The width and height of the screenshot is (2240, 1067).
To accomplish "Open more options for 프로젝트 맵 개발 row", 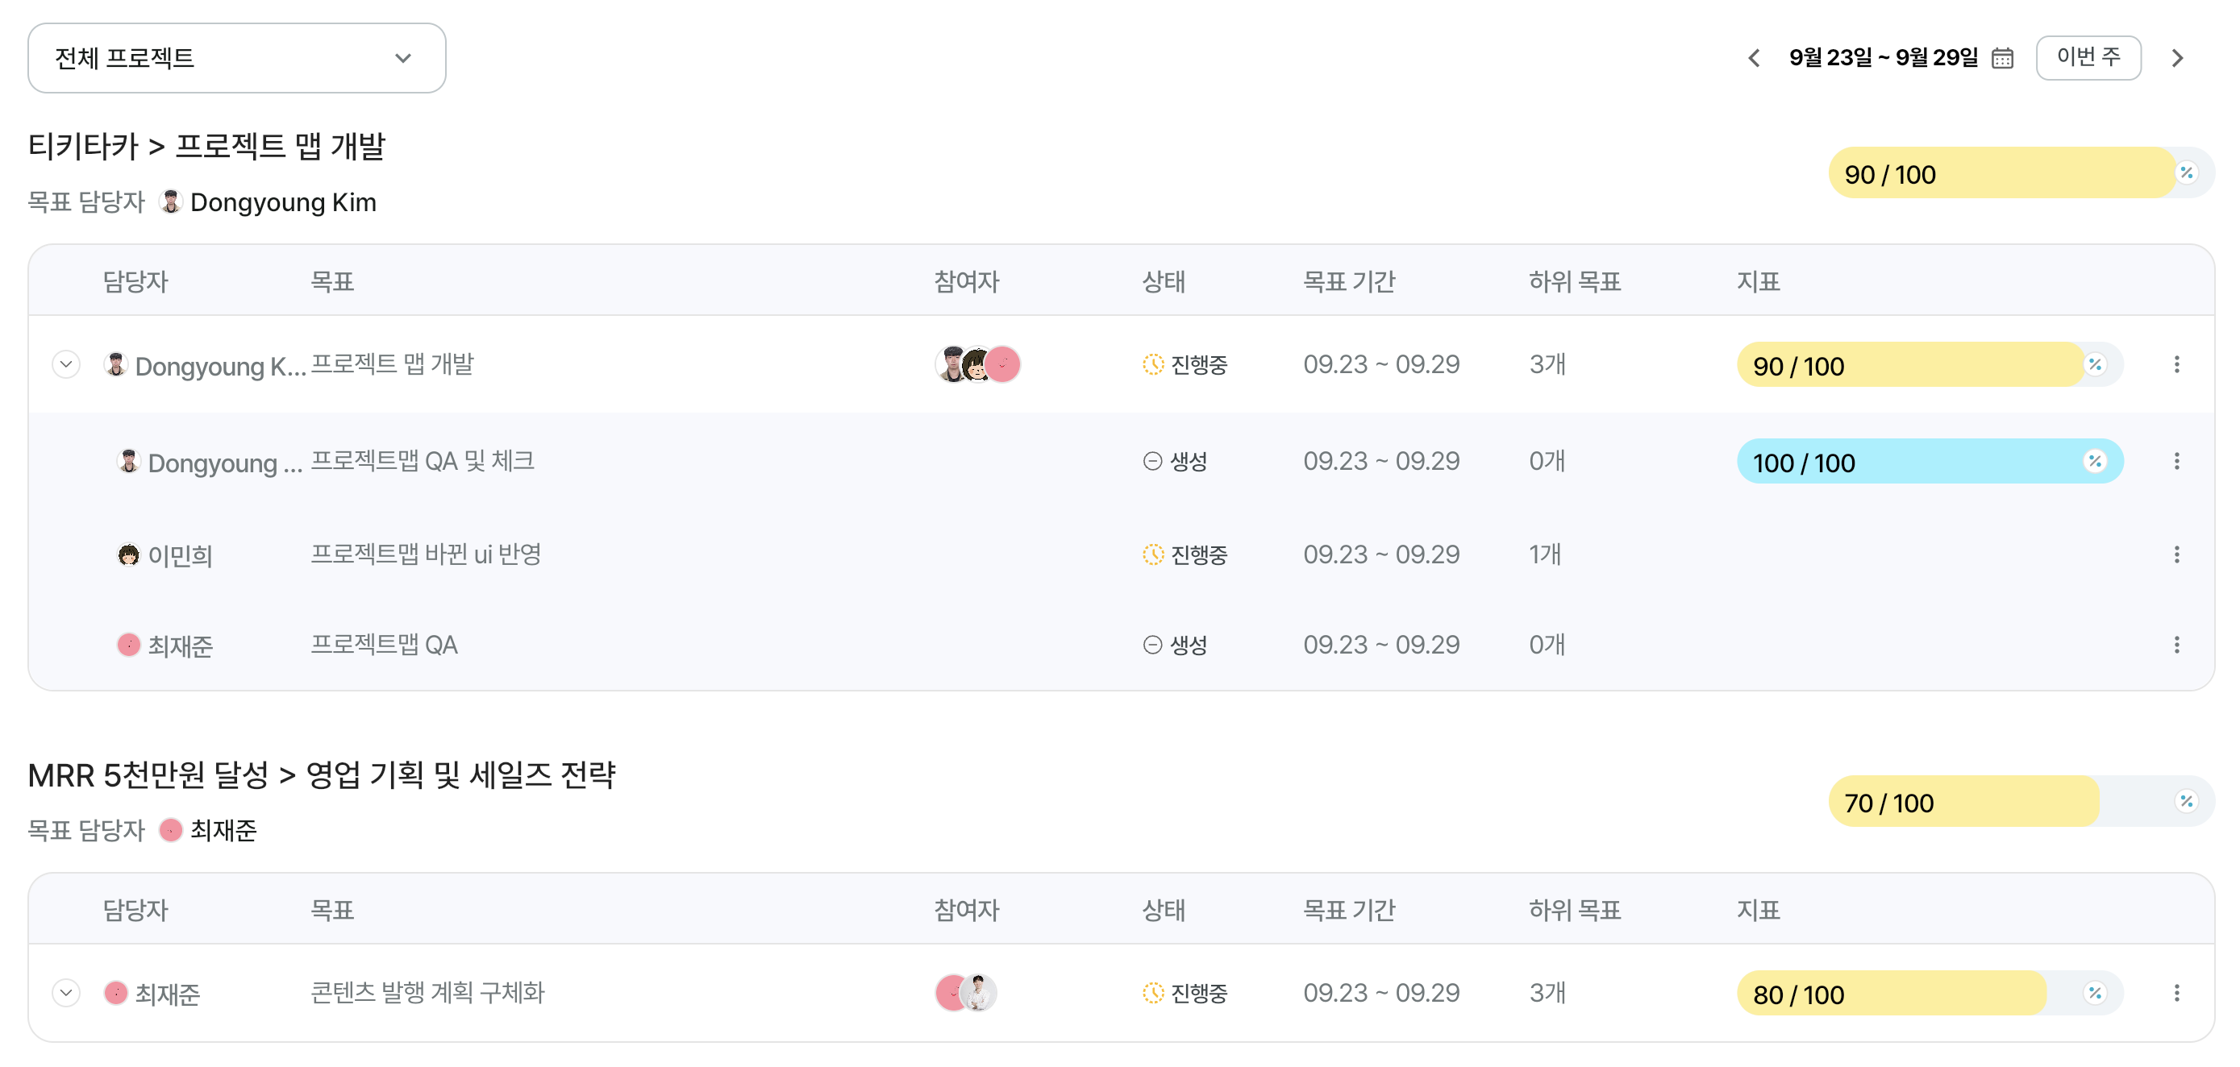I will (2175, 365).
